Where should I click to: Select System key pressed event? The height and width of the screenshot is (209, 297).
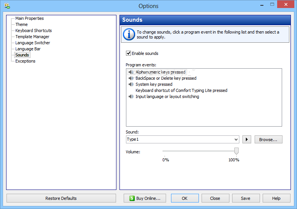point(154,84)
